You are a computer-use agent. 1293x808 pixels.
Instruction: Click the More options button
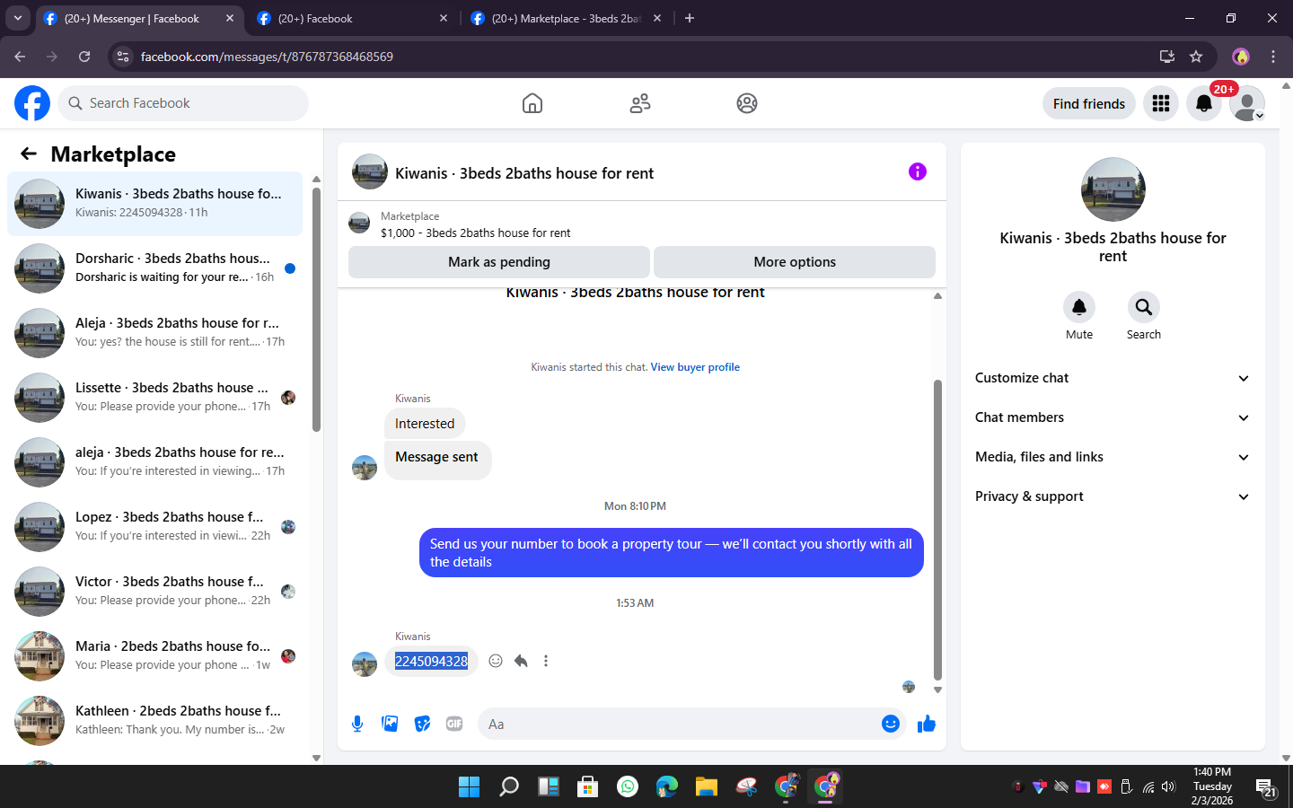point(795,262)
